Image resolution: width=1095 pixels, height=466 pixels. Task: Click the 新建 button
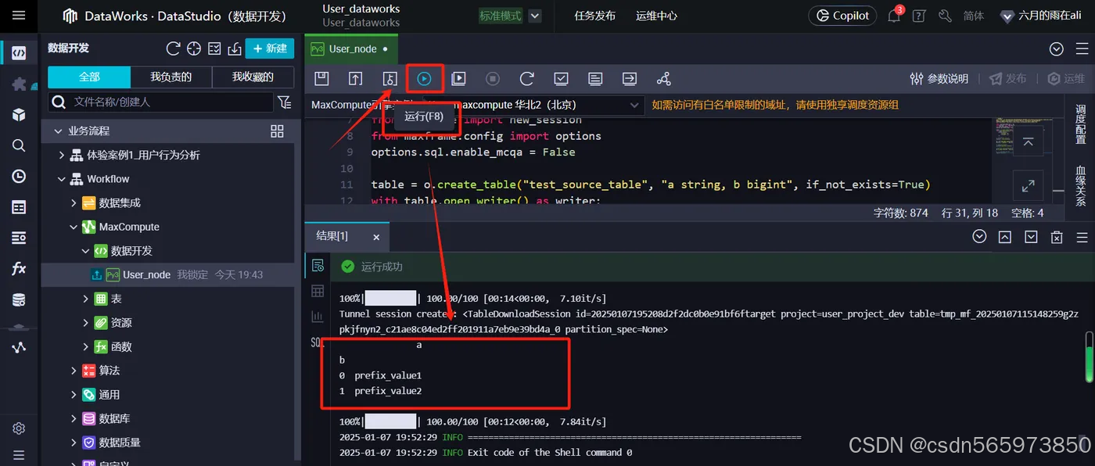[270, 48]
